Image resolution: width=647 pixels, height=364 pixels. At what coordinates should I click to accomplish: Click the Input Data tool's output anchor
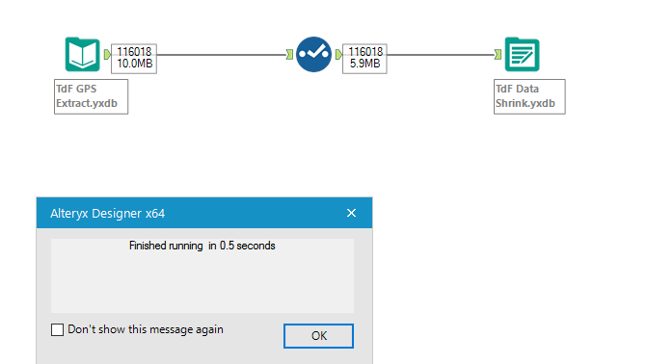coord(107,55)
